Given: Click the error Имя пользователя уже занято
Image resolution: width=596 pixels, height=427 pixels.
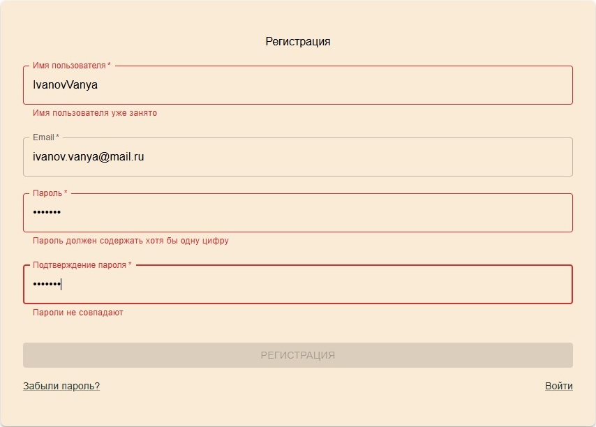Looking at the screenshot, I should pyautogui.click(x=95, y=113).
